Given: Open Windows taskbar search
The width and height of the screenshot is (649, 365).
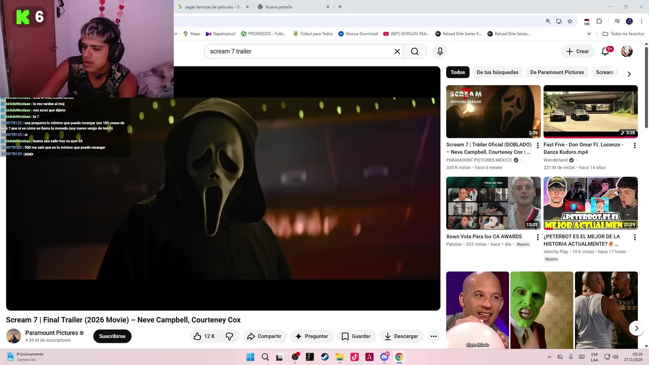Looking at the screenshot, I should click(265, 357).
